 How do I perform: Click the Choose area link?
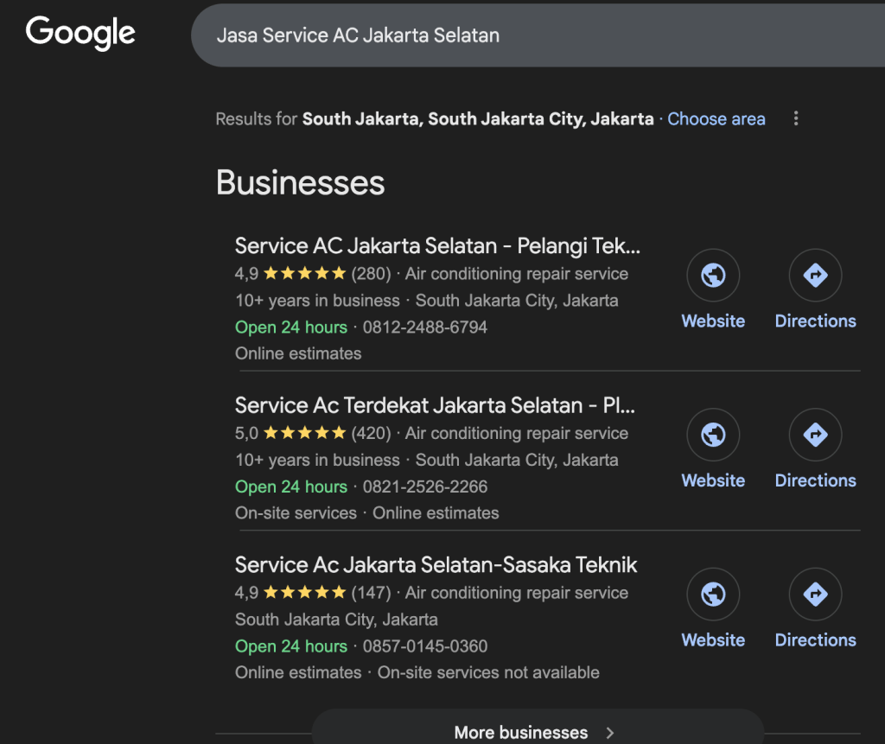716,119
